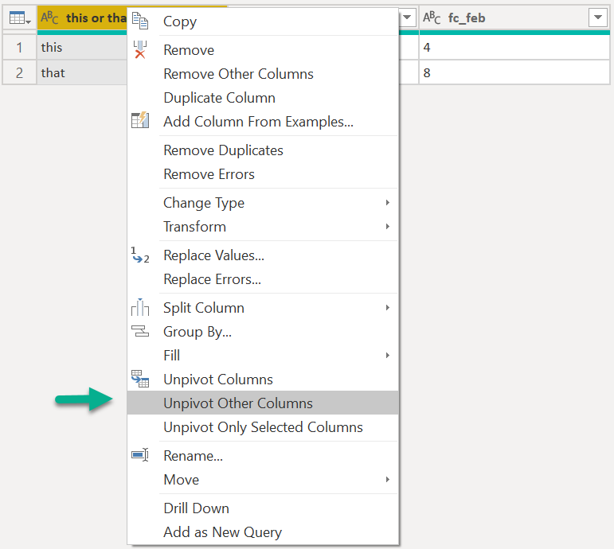Click the fc_feb column header

[514, 18]
